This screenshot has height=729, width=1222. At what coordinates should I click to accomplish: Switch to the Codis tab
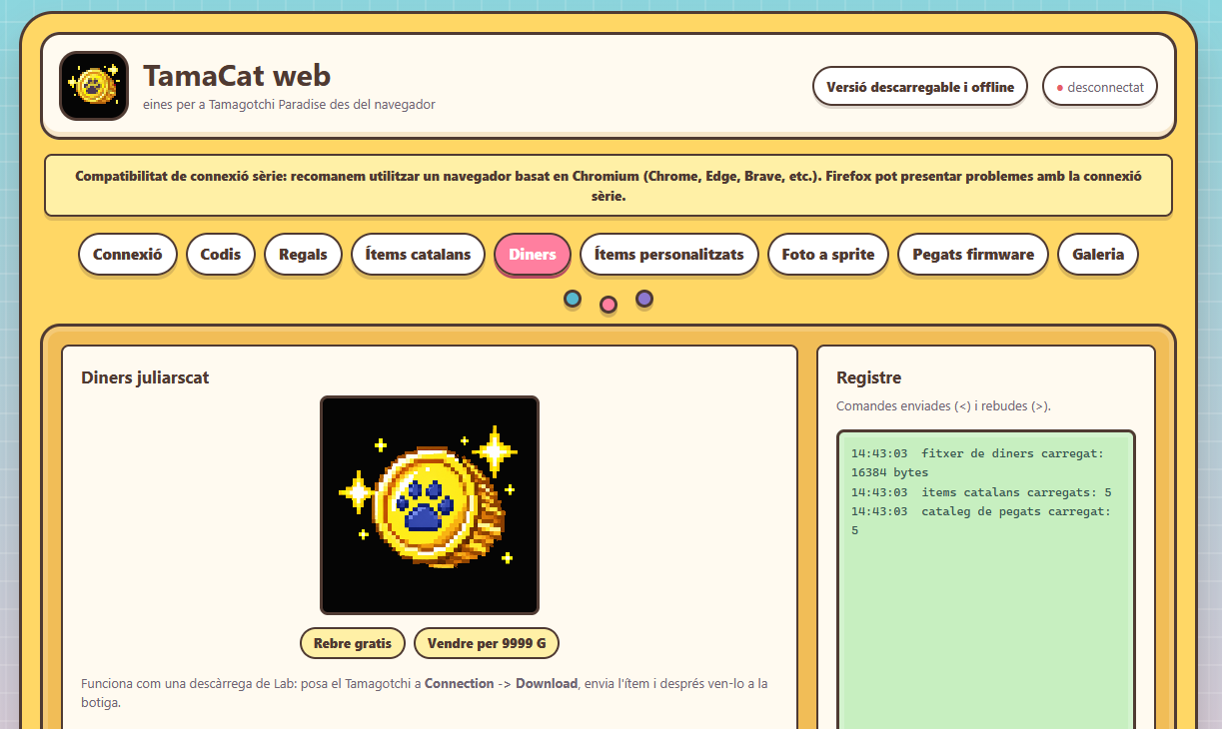click(221, 254)
